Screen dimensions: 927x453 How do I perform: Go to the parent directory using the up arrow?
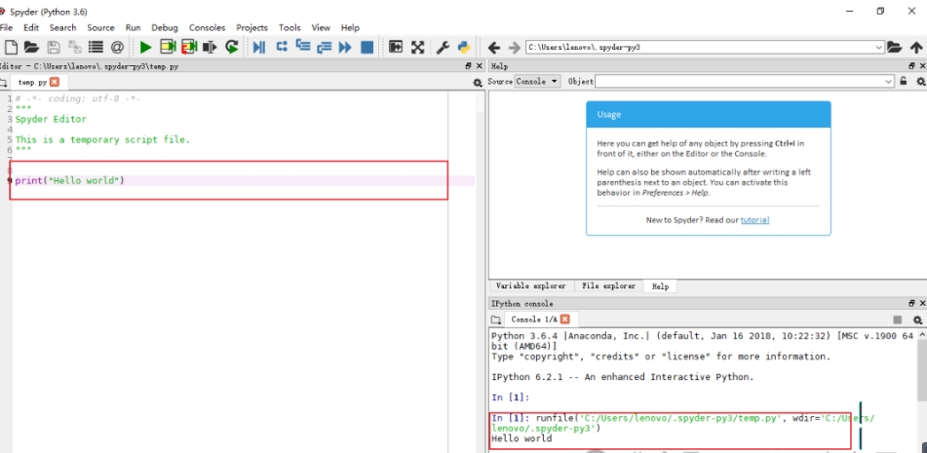[x=915, y=47]
